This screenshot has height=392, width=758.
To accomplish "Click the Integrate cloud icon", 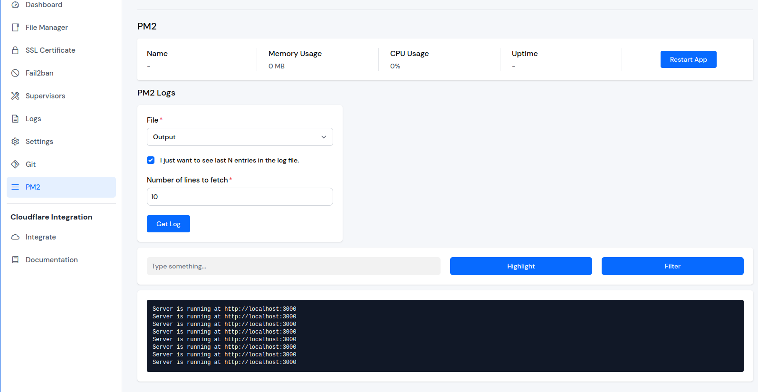I will click(15, 237).
